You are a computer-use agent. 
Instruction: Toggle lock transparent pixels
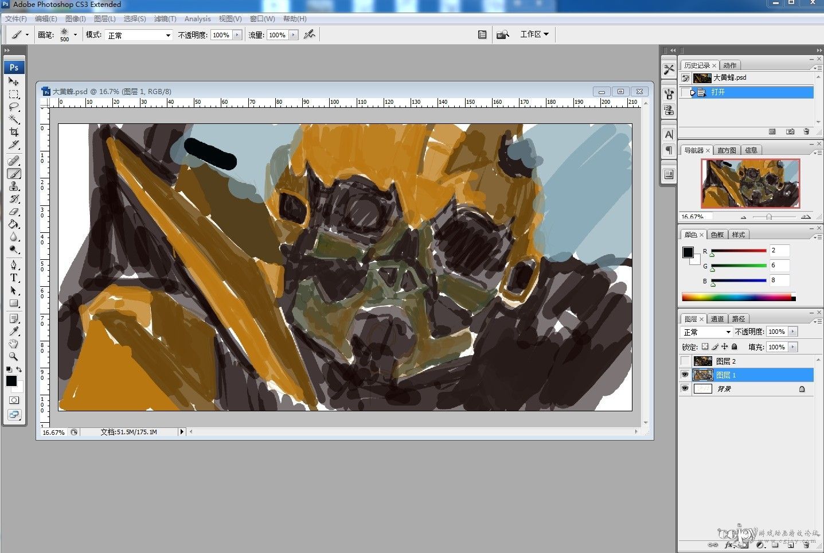(x=705, y=346)
